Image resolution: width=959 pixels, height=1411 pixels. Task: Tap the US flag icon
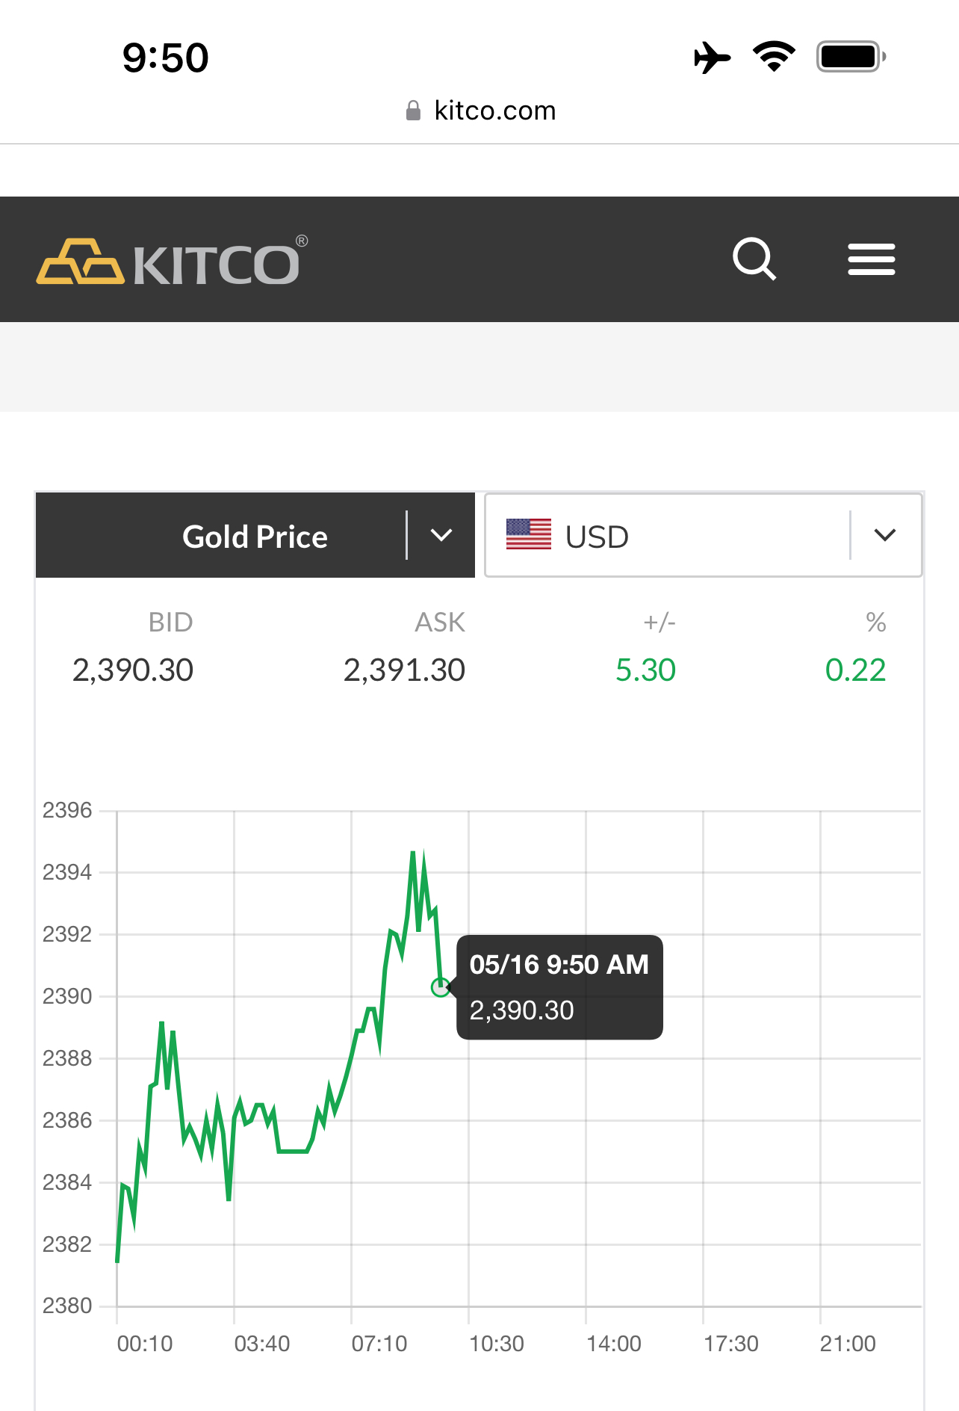pyautogui.click(x=528, y=534)
